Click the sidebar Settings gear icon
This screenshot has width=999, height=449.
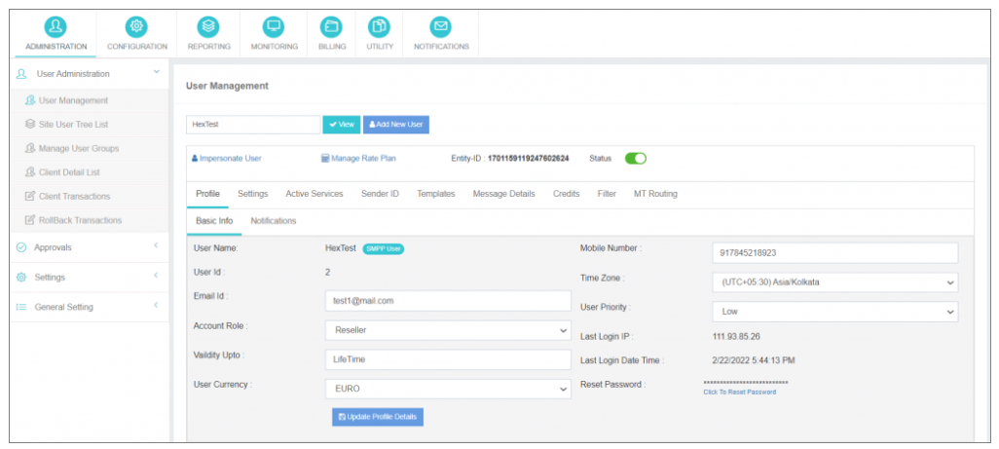[x=21, y=277]
